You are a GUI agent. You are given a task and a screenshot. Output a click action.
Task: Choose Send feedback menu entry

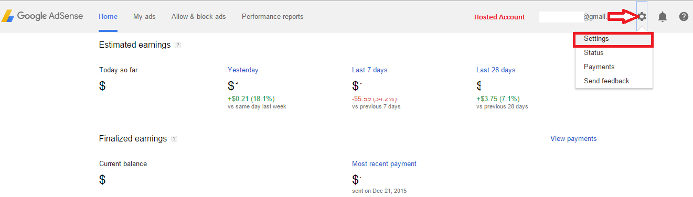(x=614, y=81)
